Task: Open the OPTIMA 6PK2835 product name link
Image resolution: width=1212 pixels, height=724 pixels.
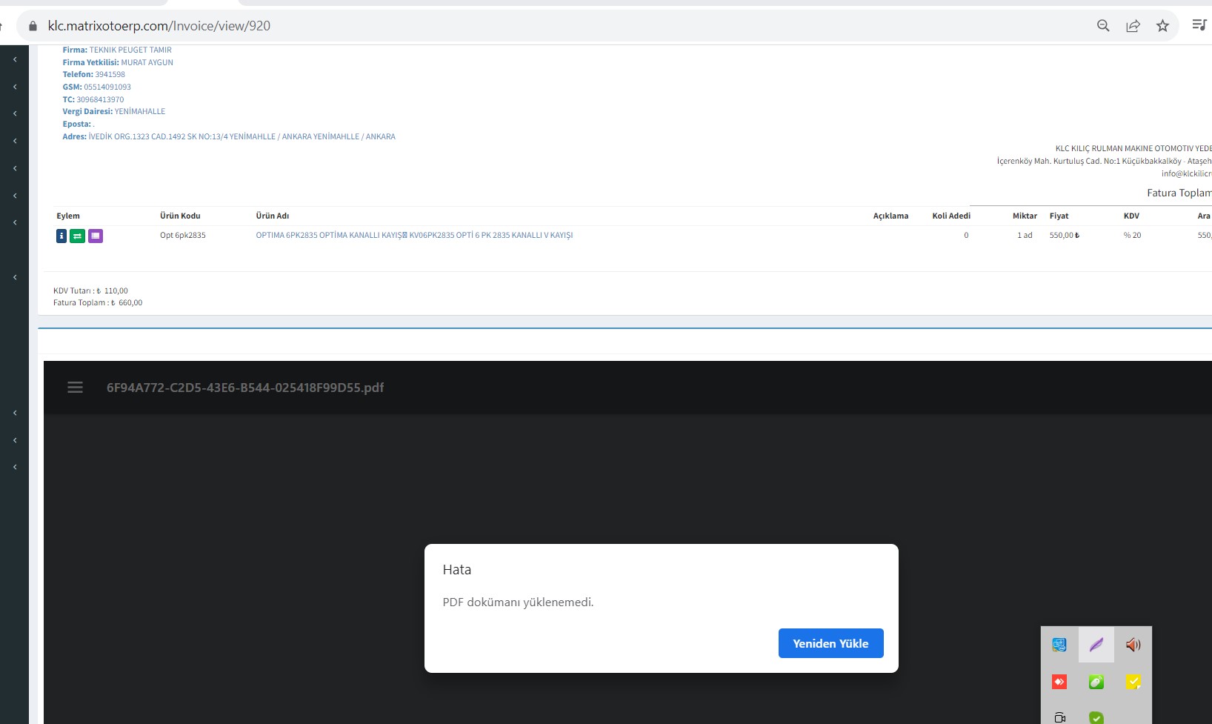Action: point(414,236)
